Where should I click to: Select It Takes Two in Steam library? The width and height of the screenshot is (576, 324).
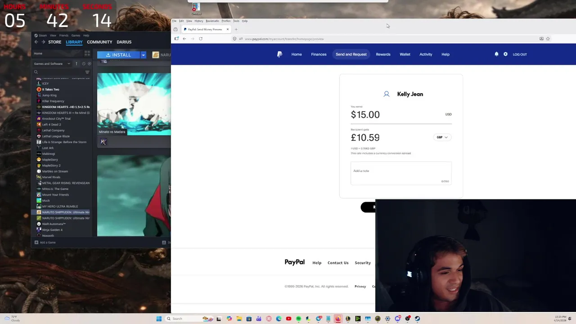point(50,89)
